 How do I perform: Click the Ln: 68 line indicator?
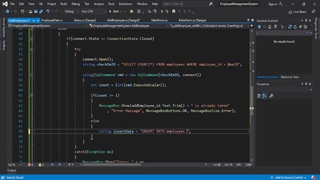216,164
